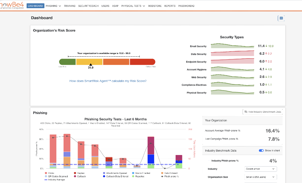This screenshot has width=302, height=183.
Task: Click the Account Average Phish-prone value 16.4%
Action: (272, 131)
